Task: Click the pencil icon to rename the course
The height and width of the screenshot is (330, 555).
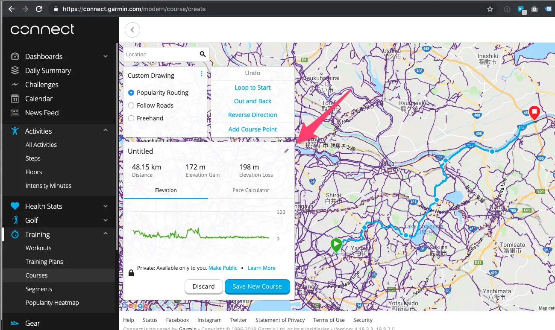Action: point(286,151)
